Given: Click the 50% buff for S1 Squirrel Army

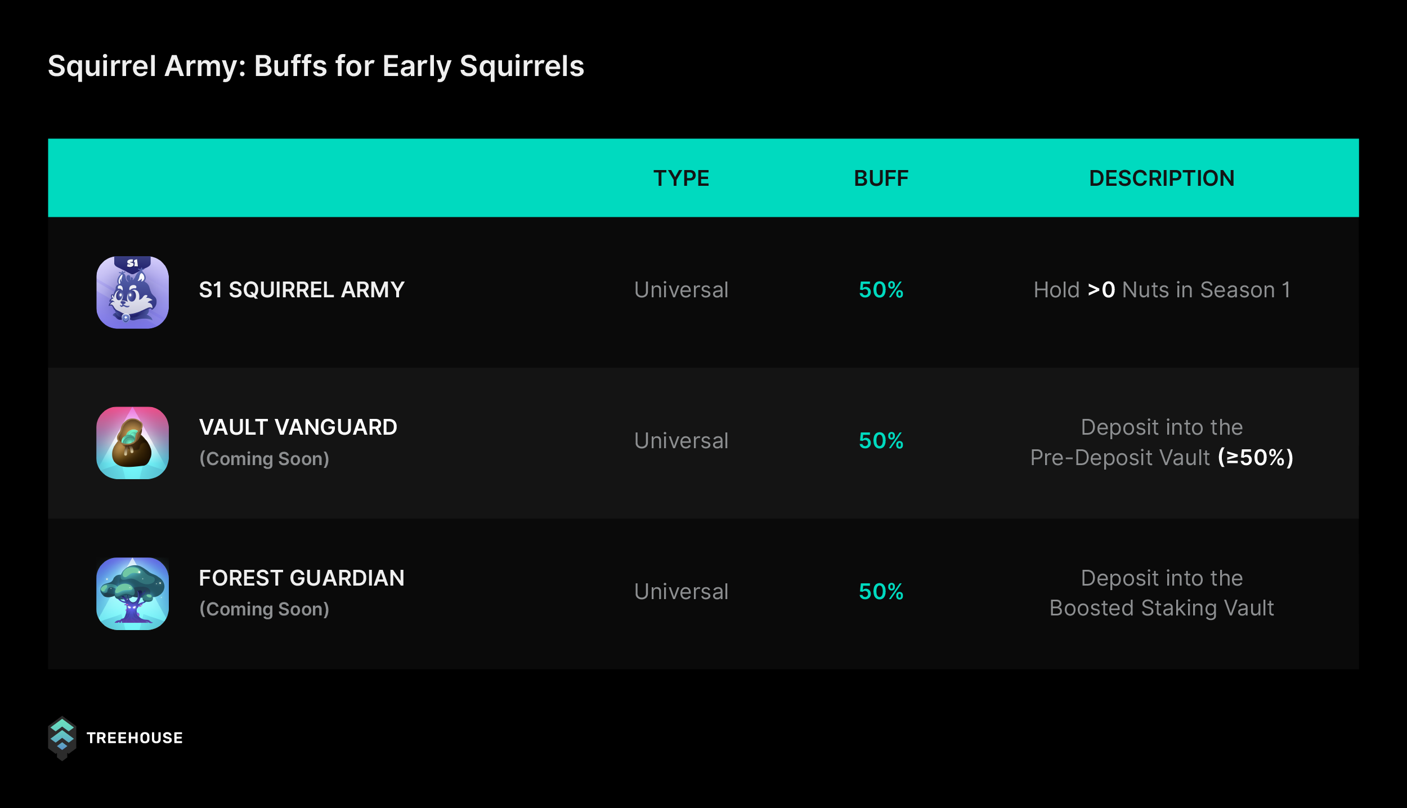Looking at the screenshot, I should (881, 290).
